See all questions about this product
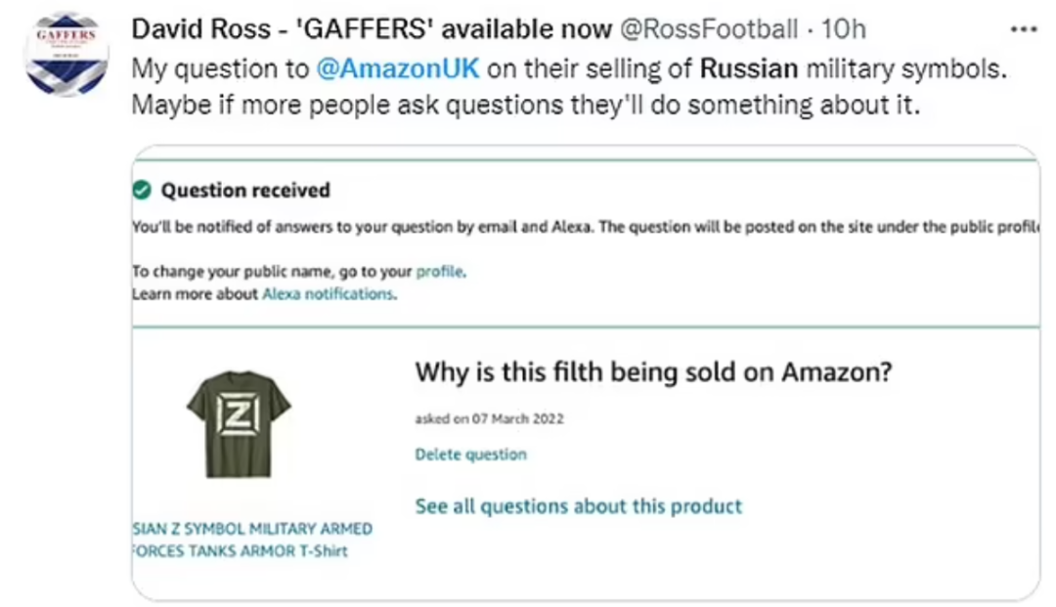Viewport: 1056px width, 607px height. pyautogui.click(x=578, y=506)
